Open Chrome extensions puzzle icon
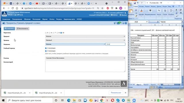Screen dimensions: 184x103 [x=116, y=8]
